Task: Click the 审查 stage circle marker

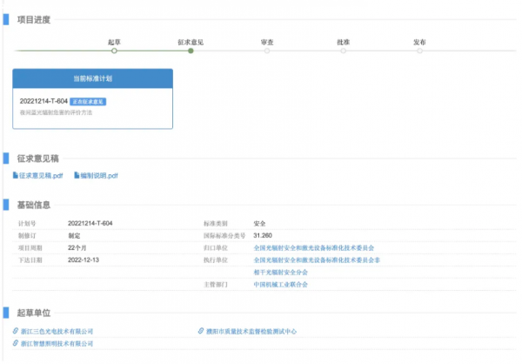Action: [267, 51]
